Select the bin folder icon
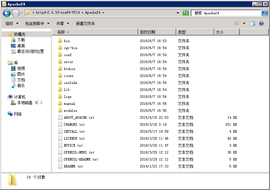Viewport: 270px width, 190px height. (60, 41)
